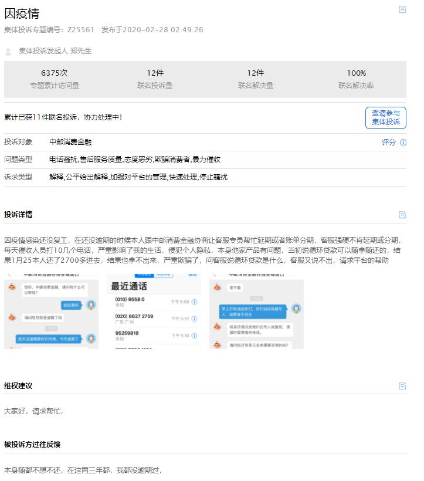The image size is (424, 481).
Task: Click the 邀请参与集体投诉 button
Action: point(386,118)
